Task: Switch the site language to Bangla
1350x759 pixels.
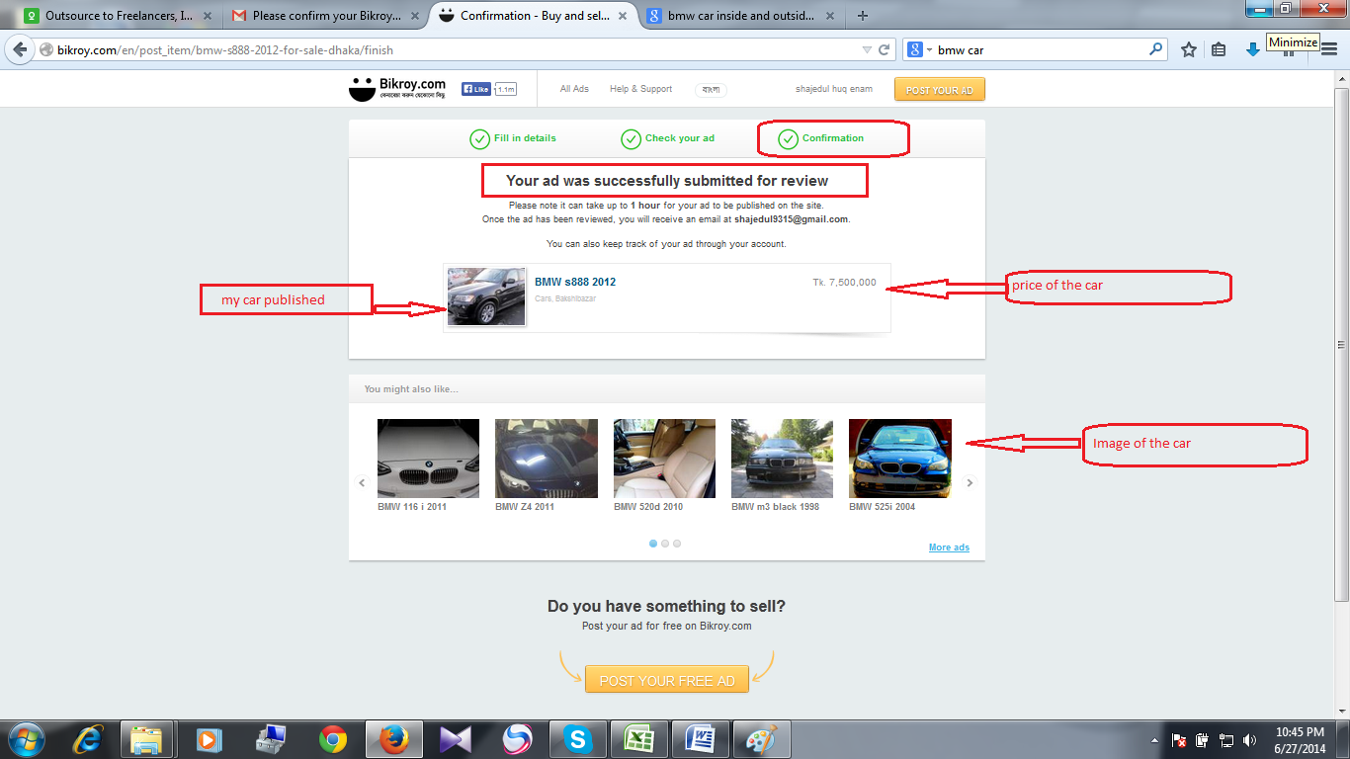Action: point(711,89)
